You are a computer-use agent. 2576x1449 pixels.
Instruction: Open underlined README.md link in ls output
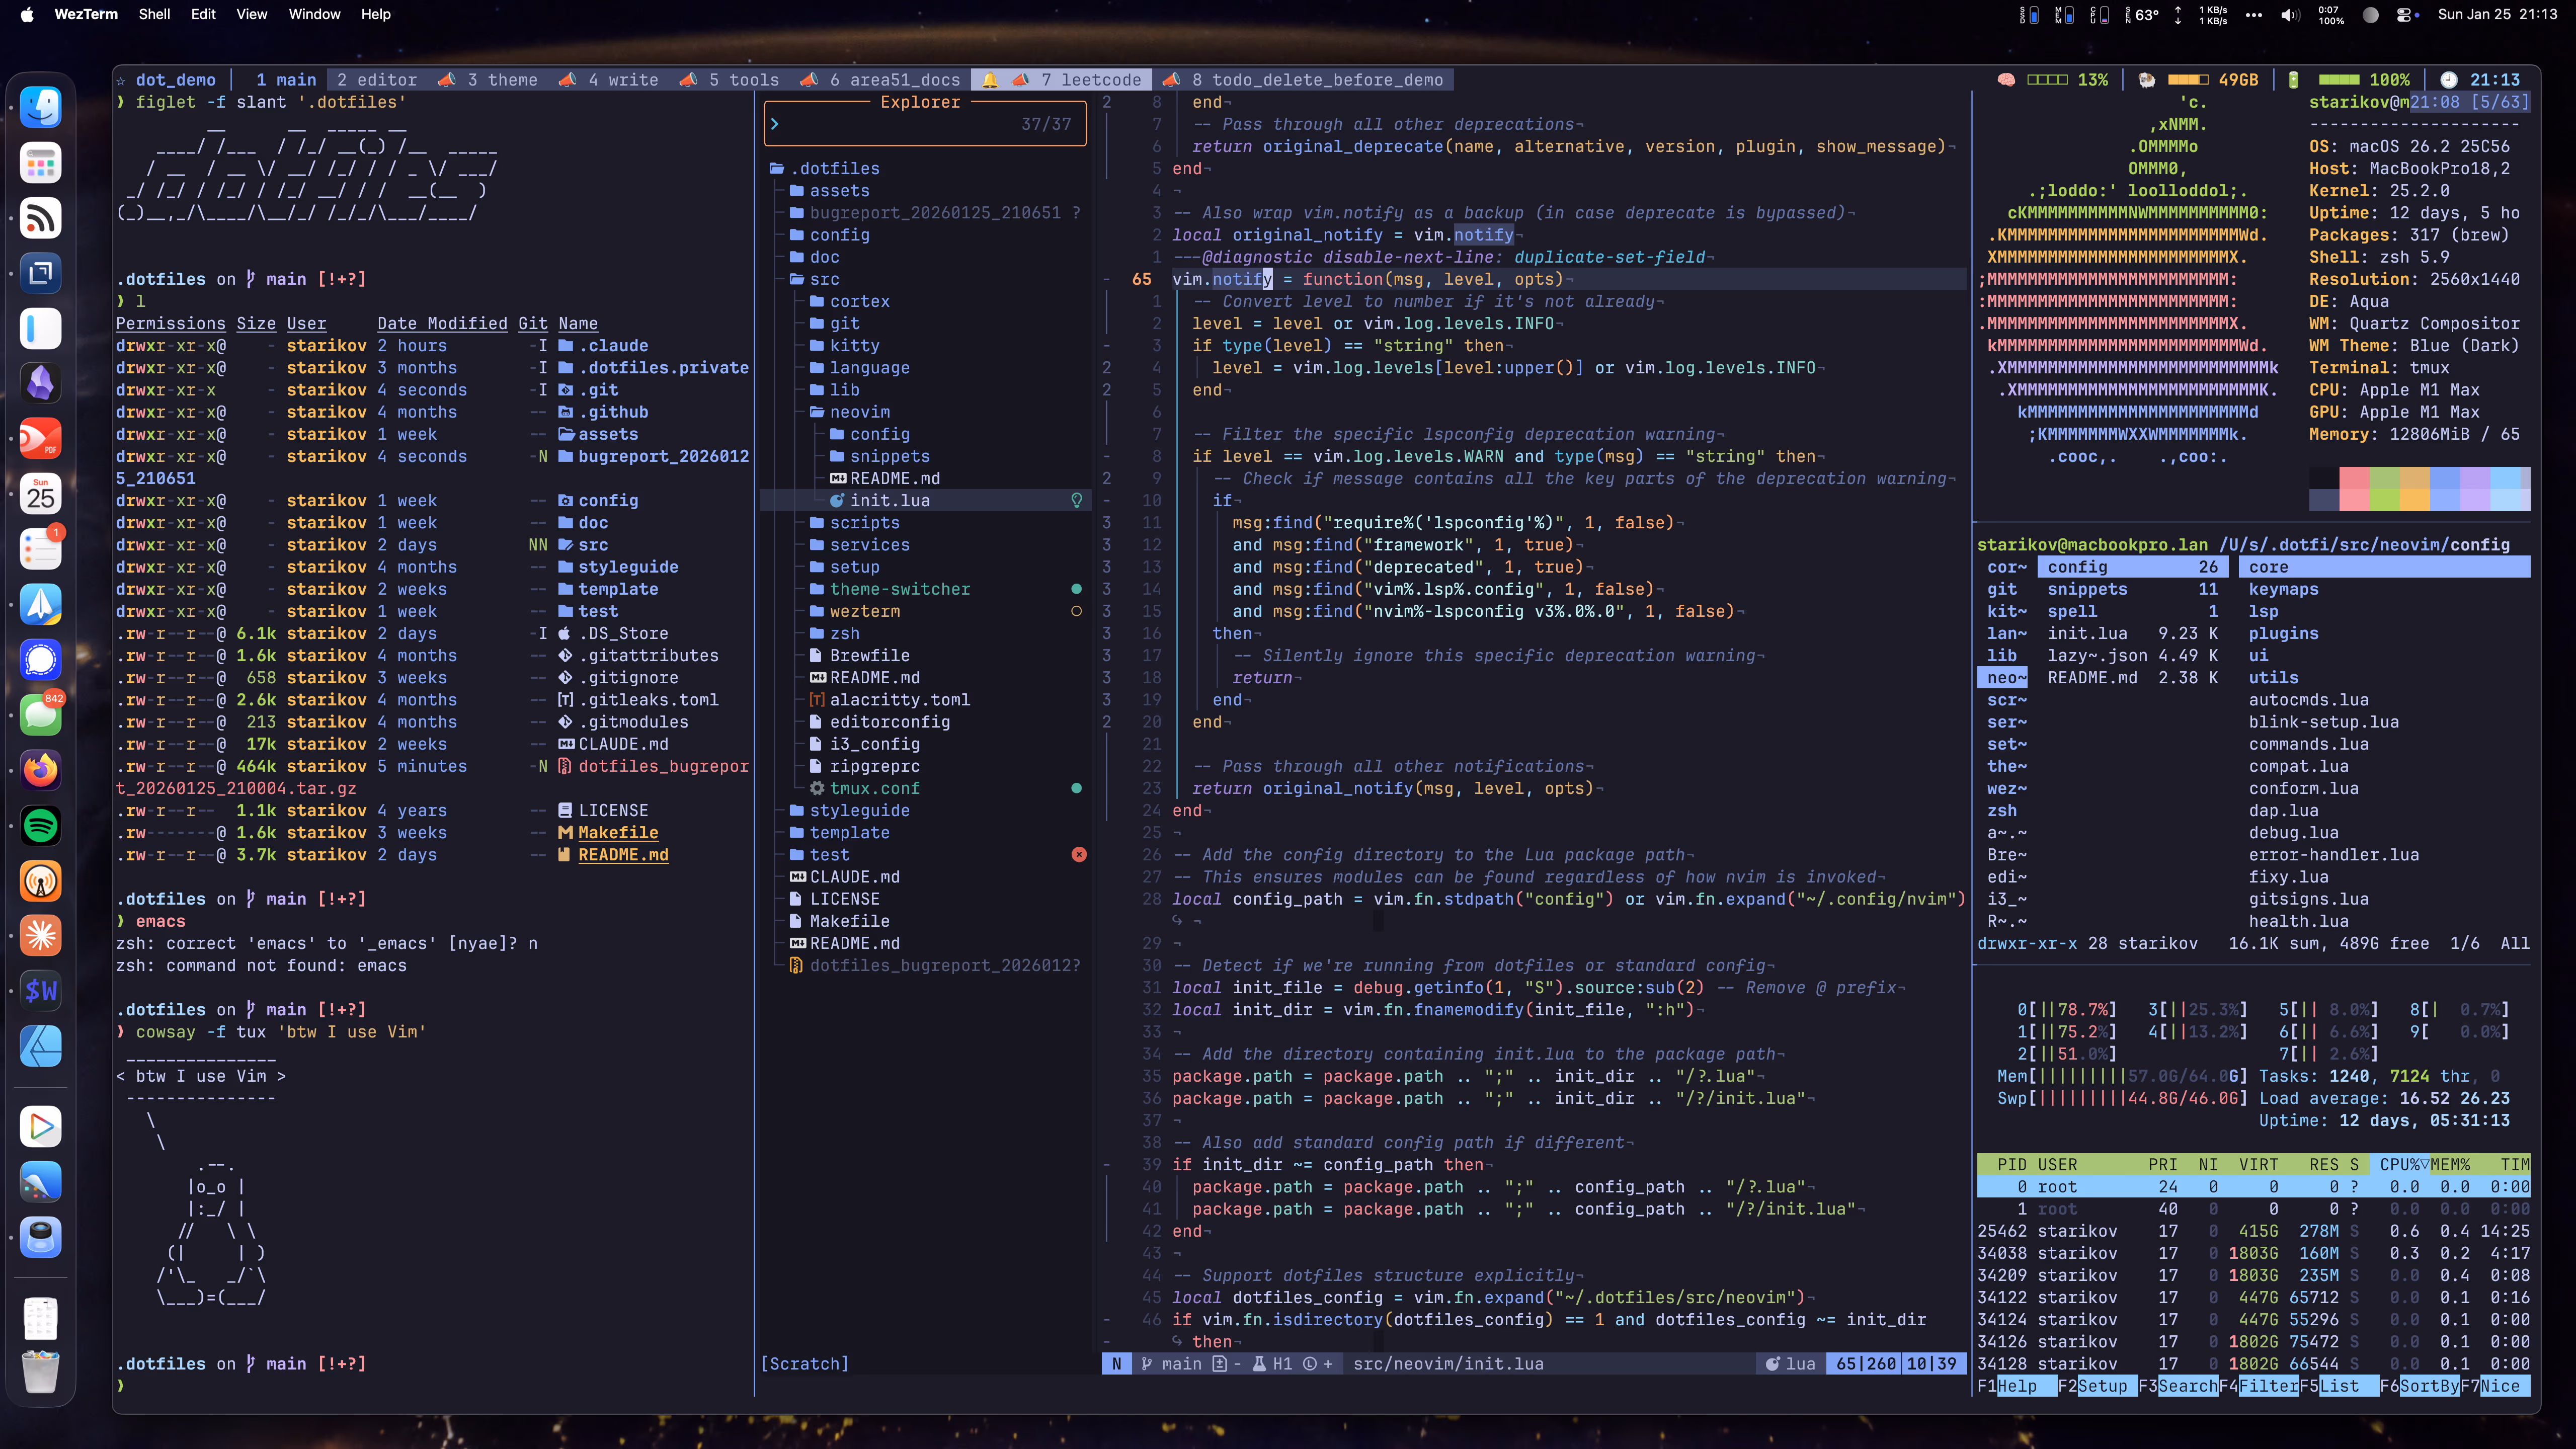pyautogui.click(x=623, y=855)
